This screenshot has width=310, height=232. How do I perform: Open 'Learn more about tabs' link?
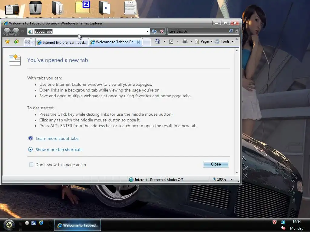tap(57, 138)
